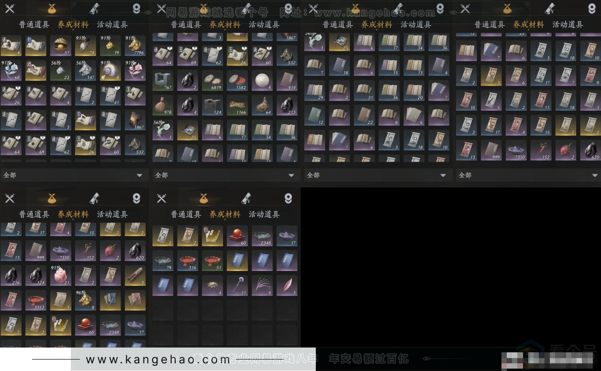Select the coin item with count 6819

(212, 81)
